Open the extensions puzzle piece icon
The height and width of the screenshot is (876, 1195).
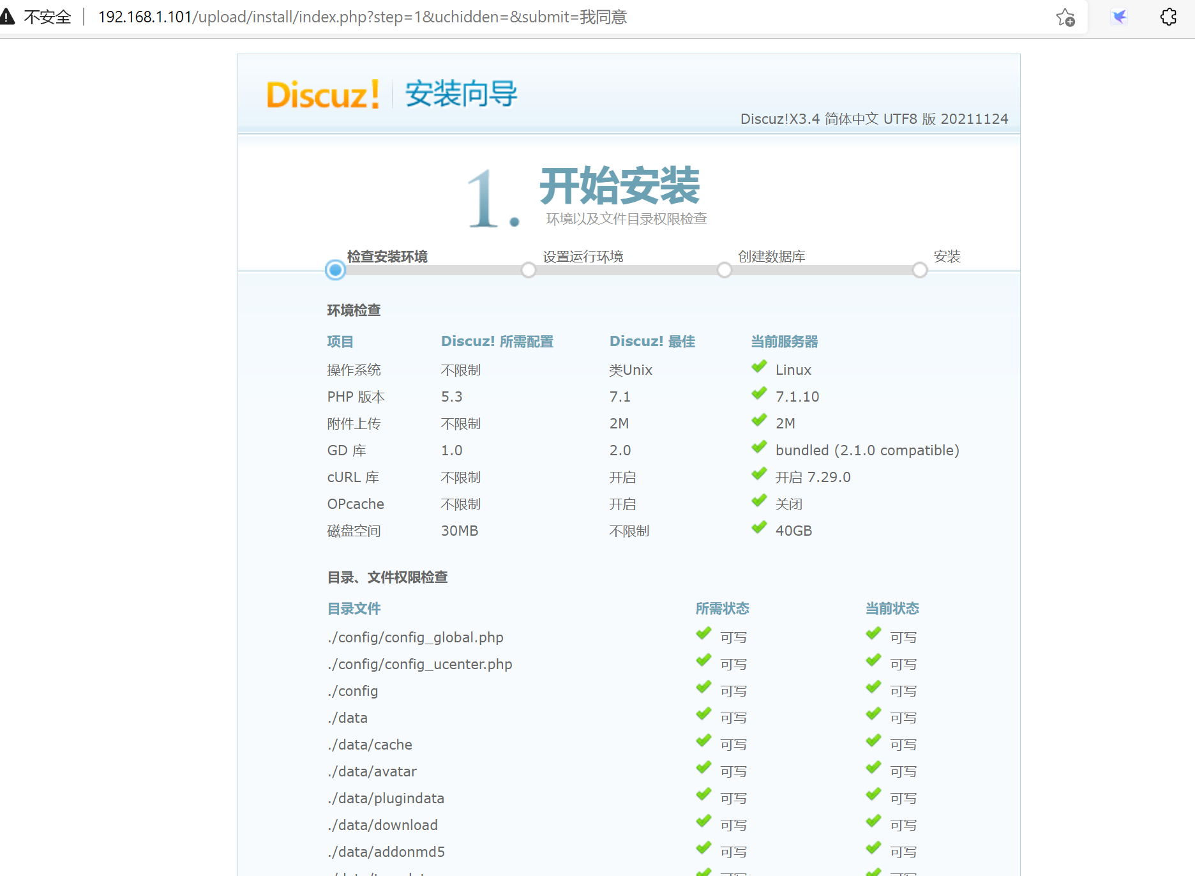click(x=1168, y=17)
